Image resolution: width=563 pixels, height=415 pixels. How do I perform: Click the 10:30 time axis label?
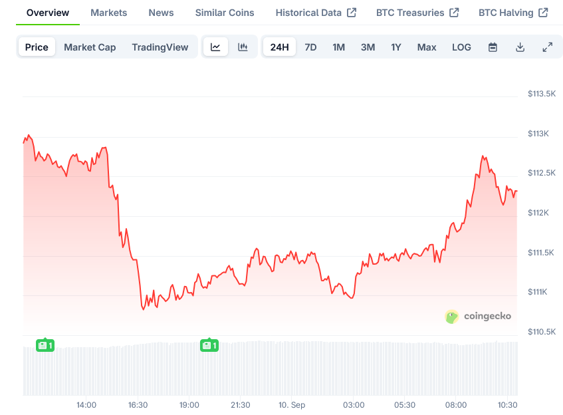507,405
